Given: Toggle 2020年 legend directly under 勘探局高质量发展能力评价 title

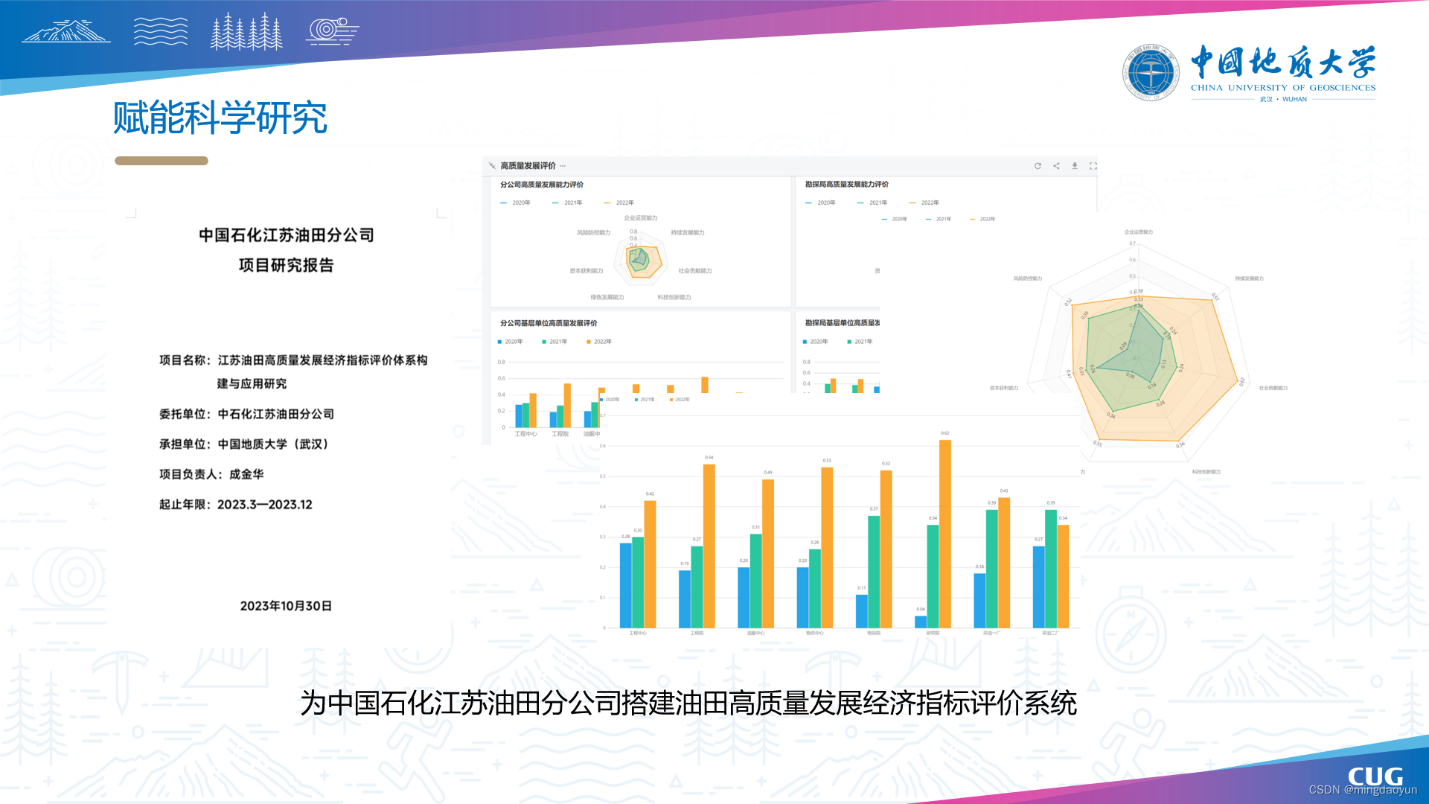Looking at the screenshot, I should click(820, 202).
